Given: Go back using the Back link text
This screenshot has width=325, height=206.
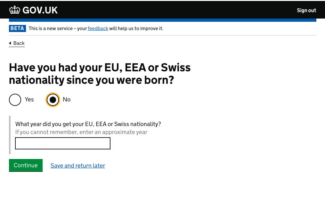Looking at the screenshot, I should (x=19, y=43).
